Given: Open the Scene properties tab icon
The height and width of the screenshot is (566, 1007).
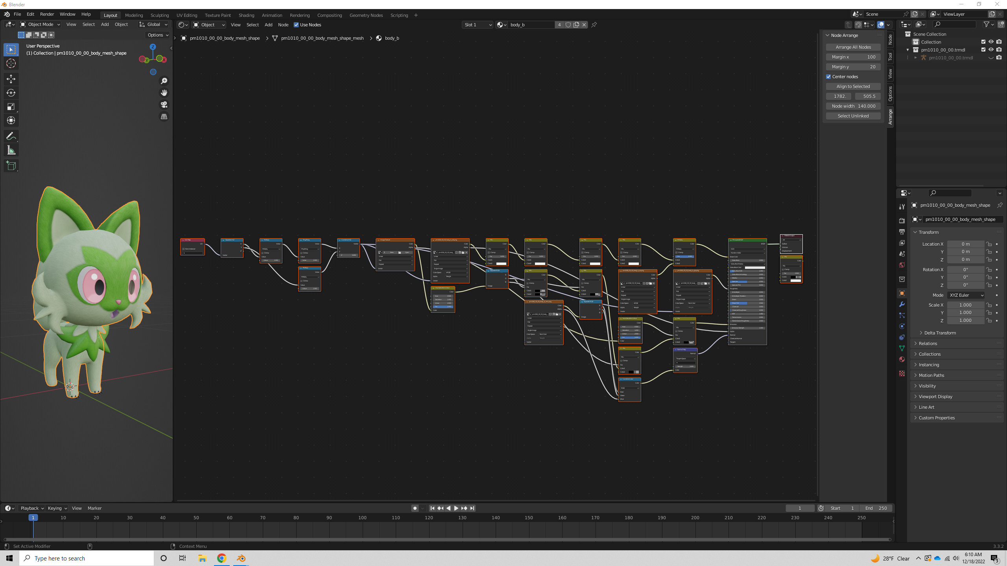Looking at the screenshot, I should coord(902,254).
